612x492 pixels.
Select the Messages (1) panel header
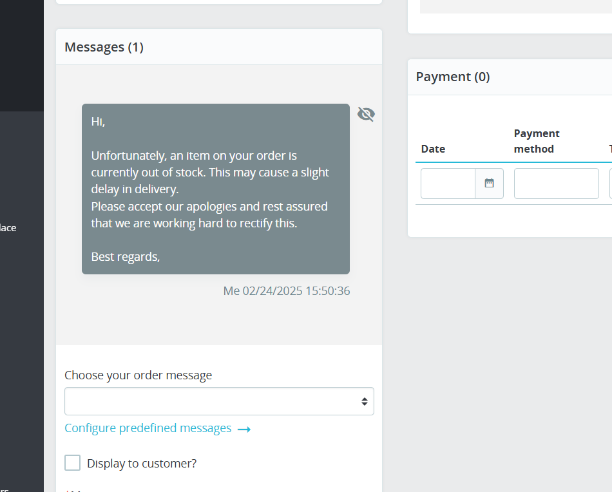[104, 47]
